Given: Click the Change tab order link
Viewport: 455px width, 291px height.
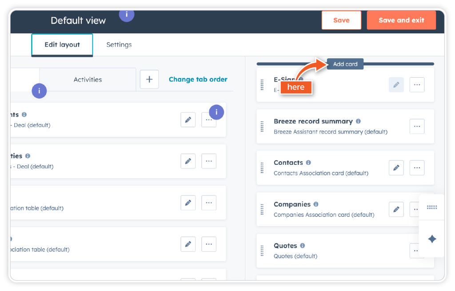Looking at the screenshot, I should click(198, 80).
